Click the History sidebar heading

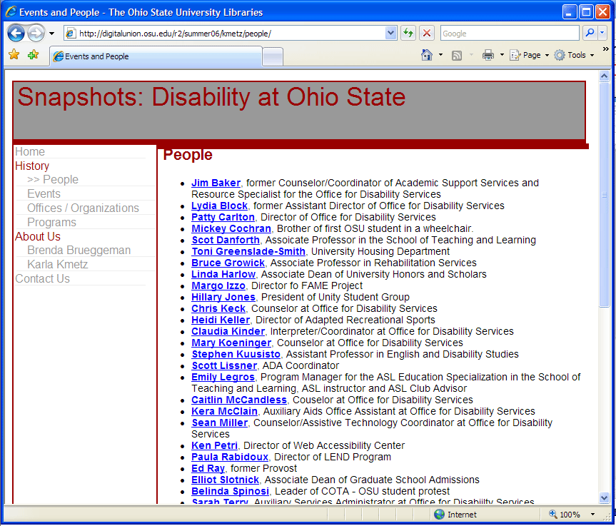point(32,166)
